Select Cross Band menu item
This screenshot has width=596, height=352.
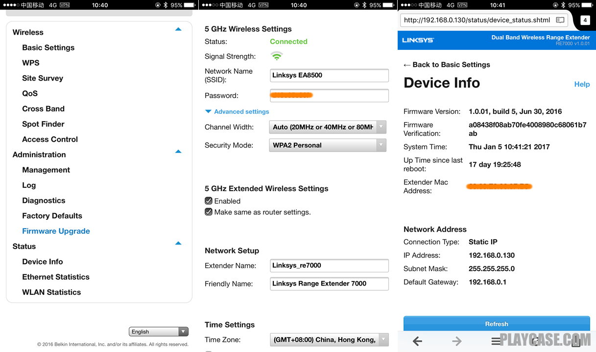click(44, 109)
